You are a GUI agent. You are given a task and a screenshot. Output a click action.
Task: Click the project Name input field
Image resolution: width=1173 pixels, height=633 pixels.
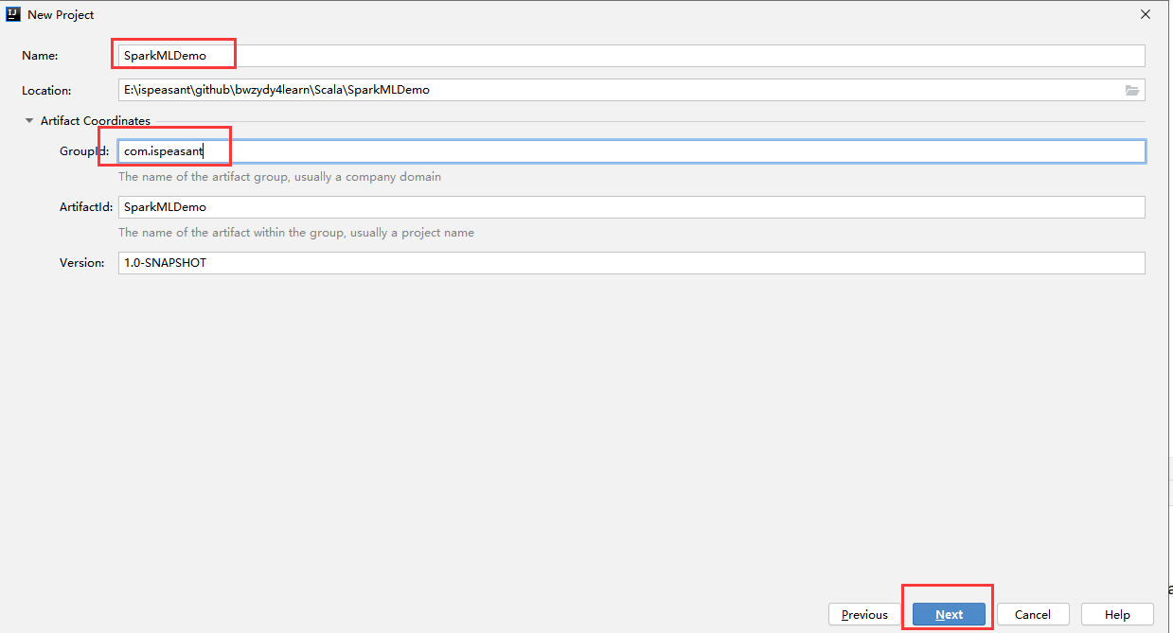point(631,56)
